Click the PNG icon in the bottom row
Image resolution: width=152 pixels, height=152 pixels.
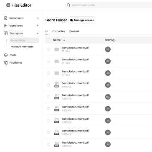tap(57, 144)
